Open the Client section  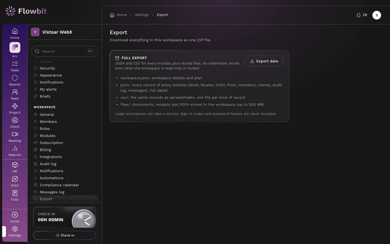point(15,123)
